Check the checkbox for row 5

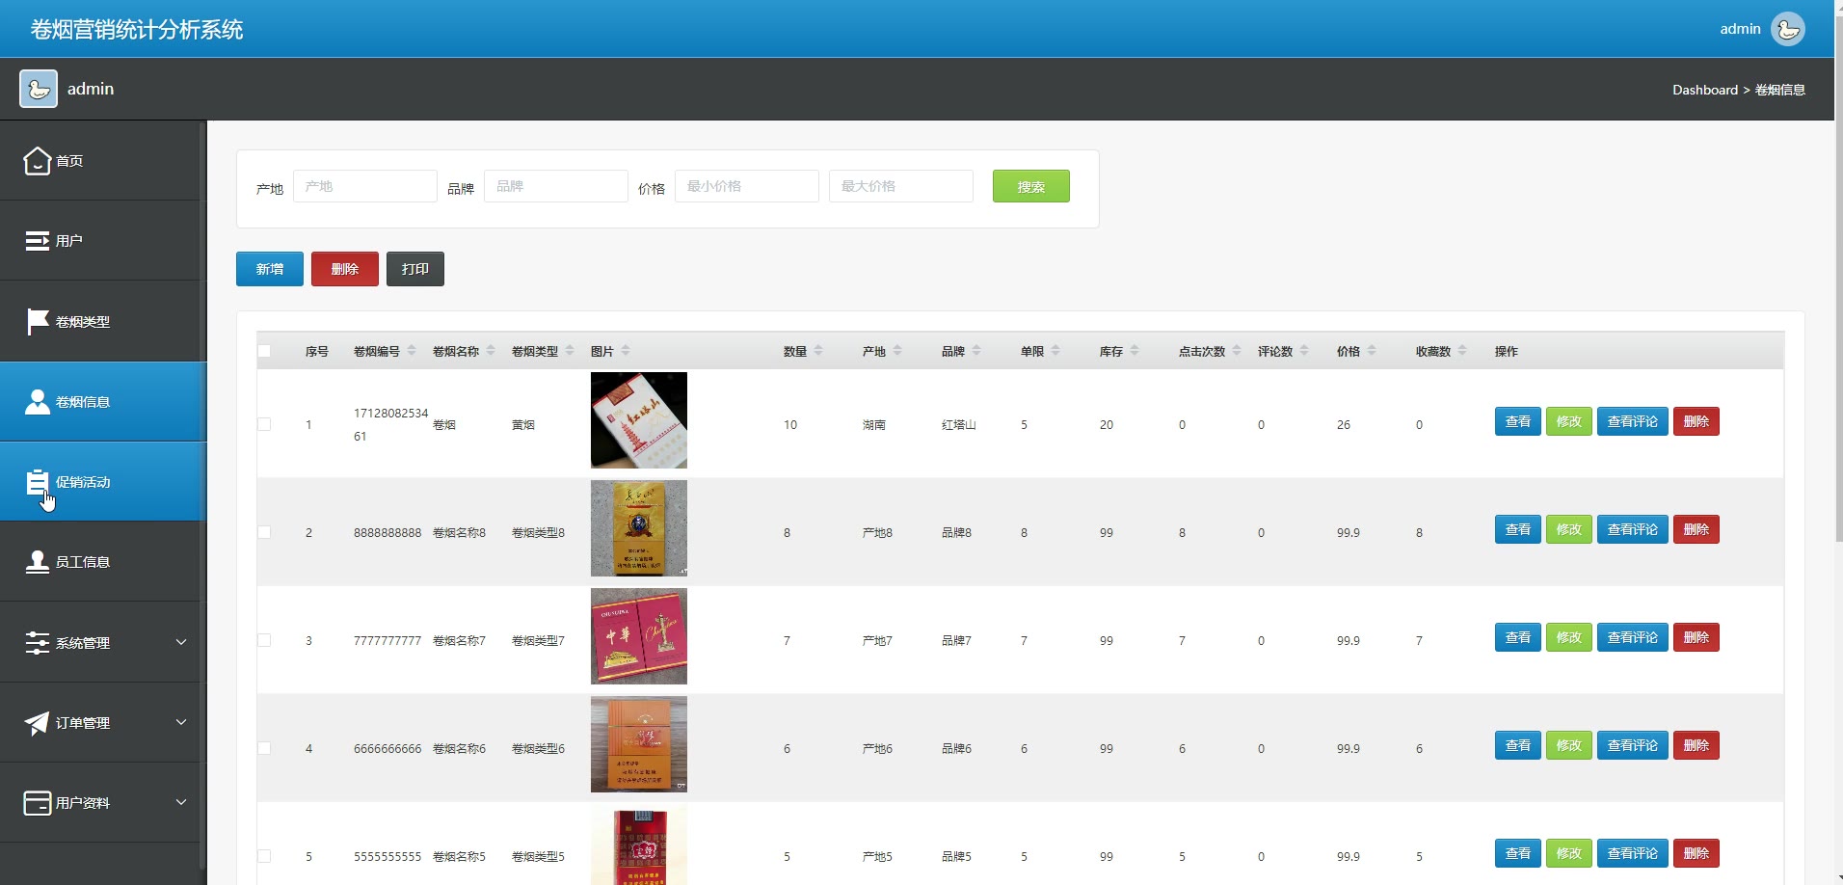pos(264,856)
